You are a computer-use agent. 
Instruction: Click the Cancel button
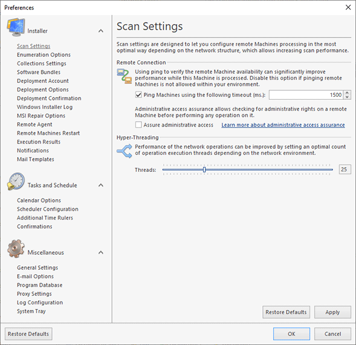[332, 334]
